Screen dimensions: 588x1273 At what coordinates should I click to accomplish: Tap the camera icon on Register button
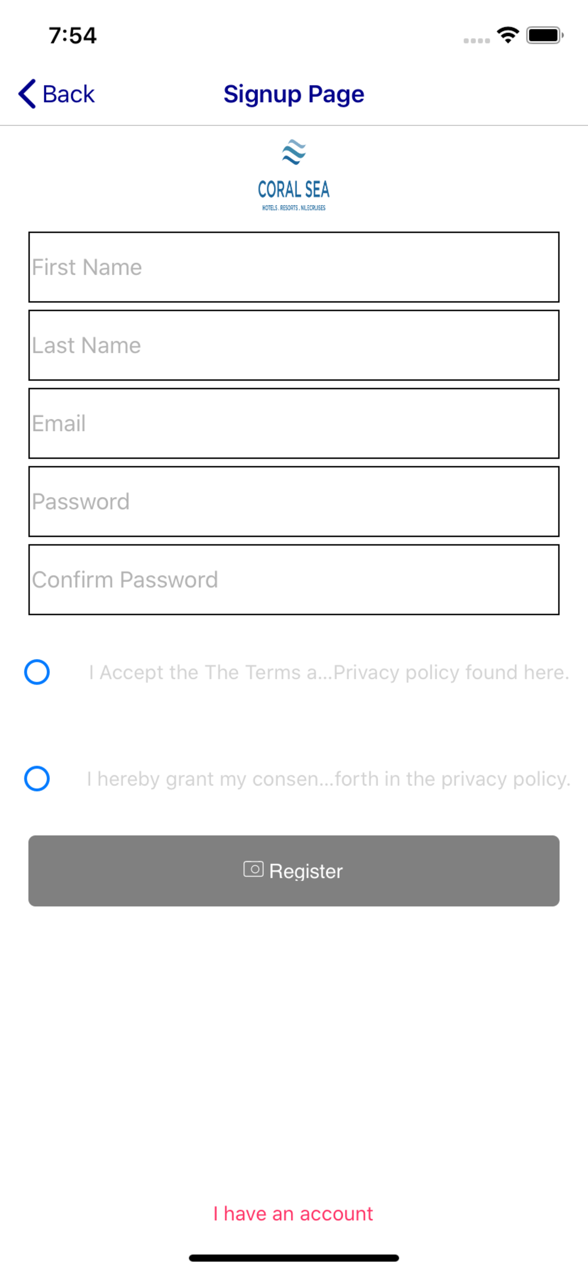(253, 869)
